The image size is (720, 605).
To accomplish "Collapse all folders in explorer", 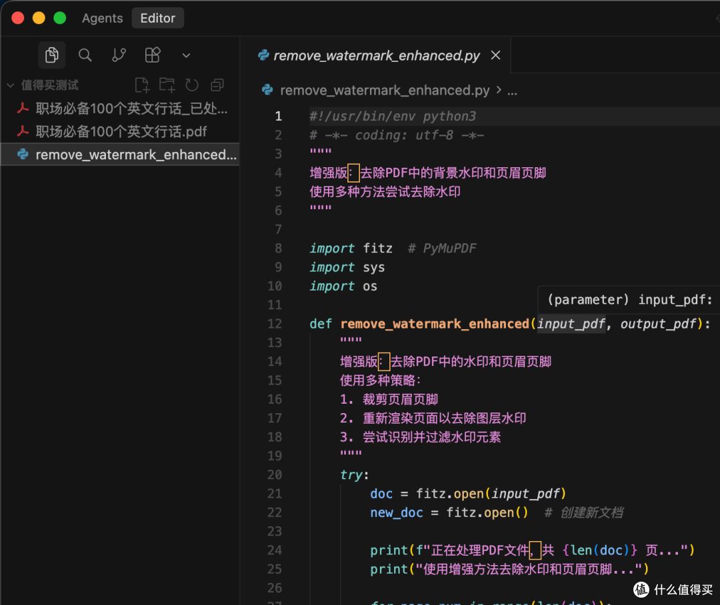I will (x=217, y=85).
